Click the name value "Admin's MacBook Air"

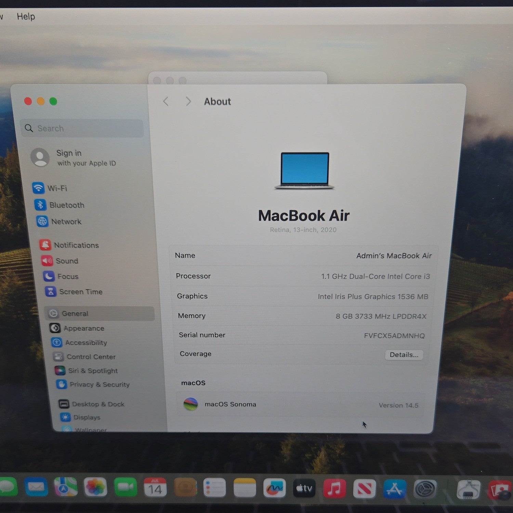[x=394, y=256]
